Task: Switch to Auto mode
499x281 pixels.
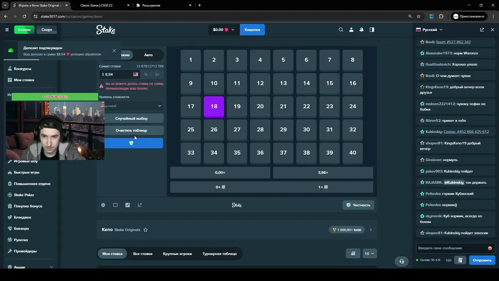Action: pyautogui.click(x=148, y=55)
